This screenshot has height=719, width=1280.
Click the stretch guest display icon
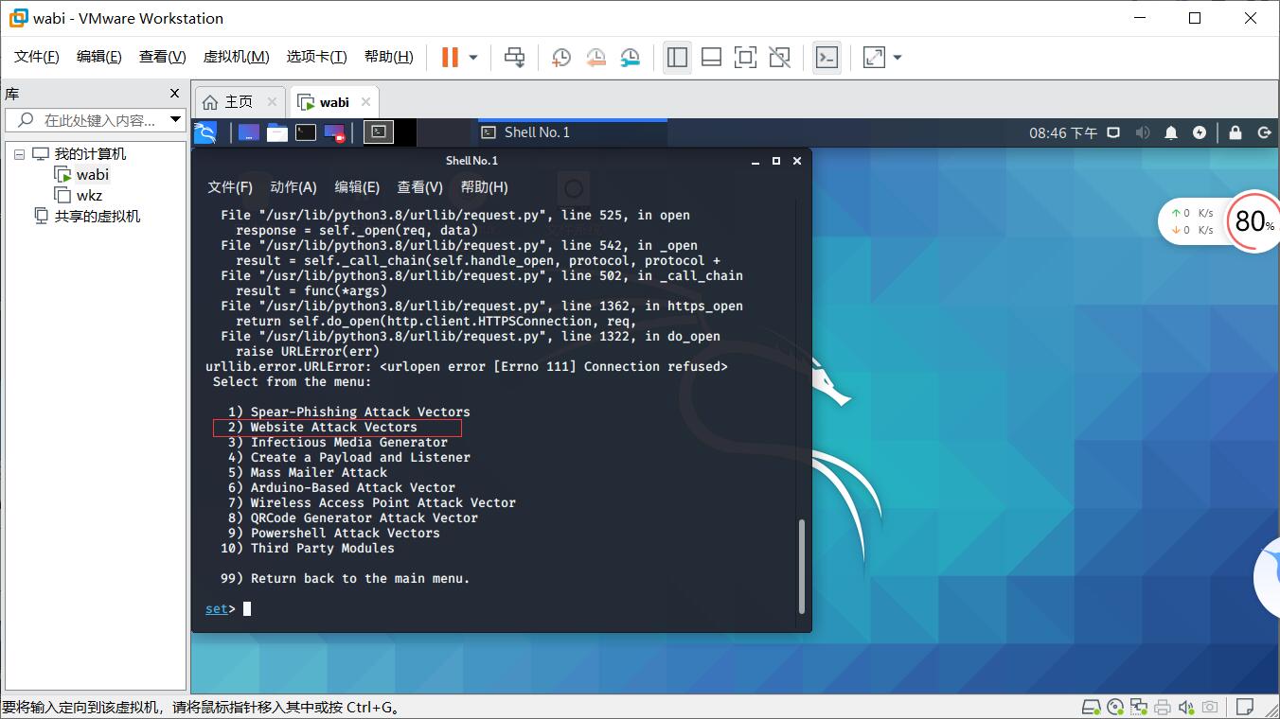pyautogui.click(x=874, y=58)
